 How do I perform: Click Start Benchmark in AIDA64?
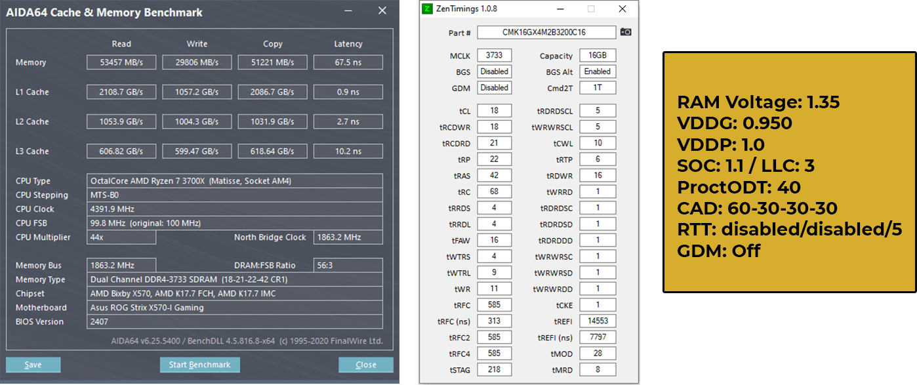point(200,365)
